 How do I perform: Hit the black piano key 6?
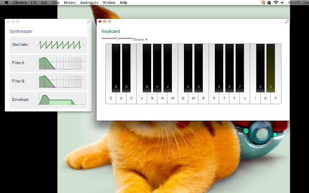229,68
